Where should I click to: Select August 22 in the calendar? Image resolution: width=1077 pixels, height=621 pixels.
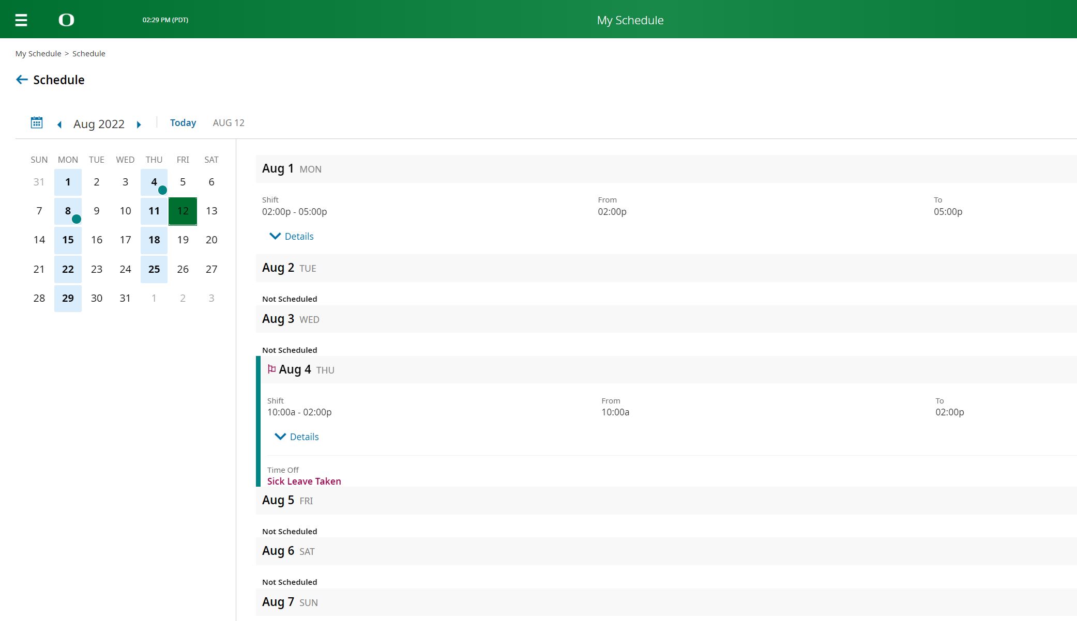(x=68, y=270)
